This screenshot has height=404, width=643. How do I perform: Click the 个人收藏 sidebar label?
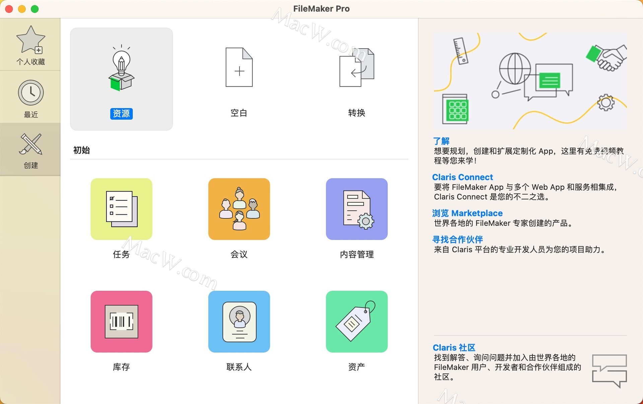(30, 62)
